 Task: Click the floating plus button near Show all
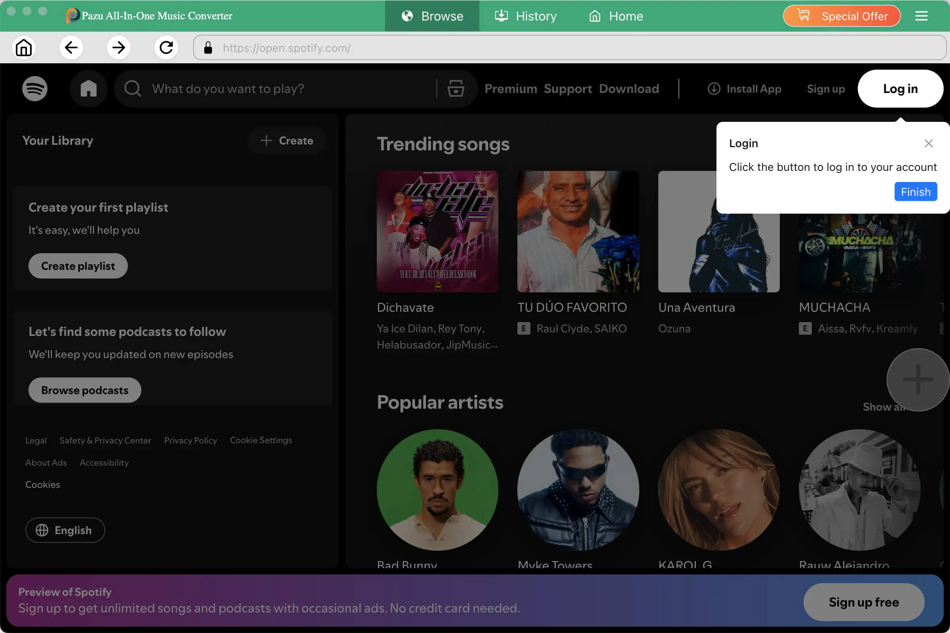pyautogui.click(x=916, y=379)
